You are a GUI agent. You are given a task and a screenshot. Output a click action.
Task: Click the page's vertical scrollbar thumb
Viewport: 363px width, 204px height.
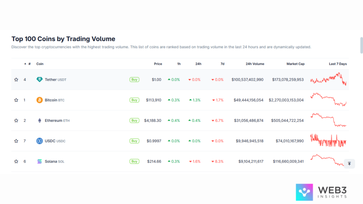tap(362, 45)
